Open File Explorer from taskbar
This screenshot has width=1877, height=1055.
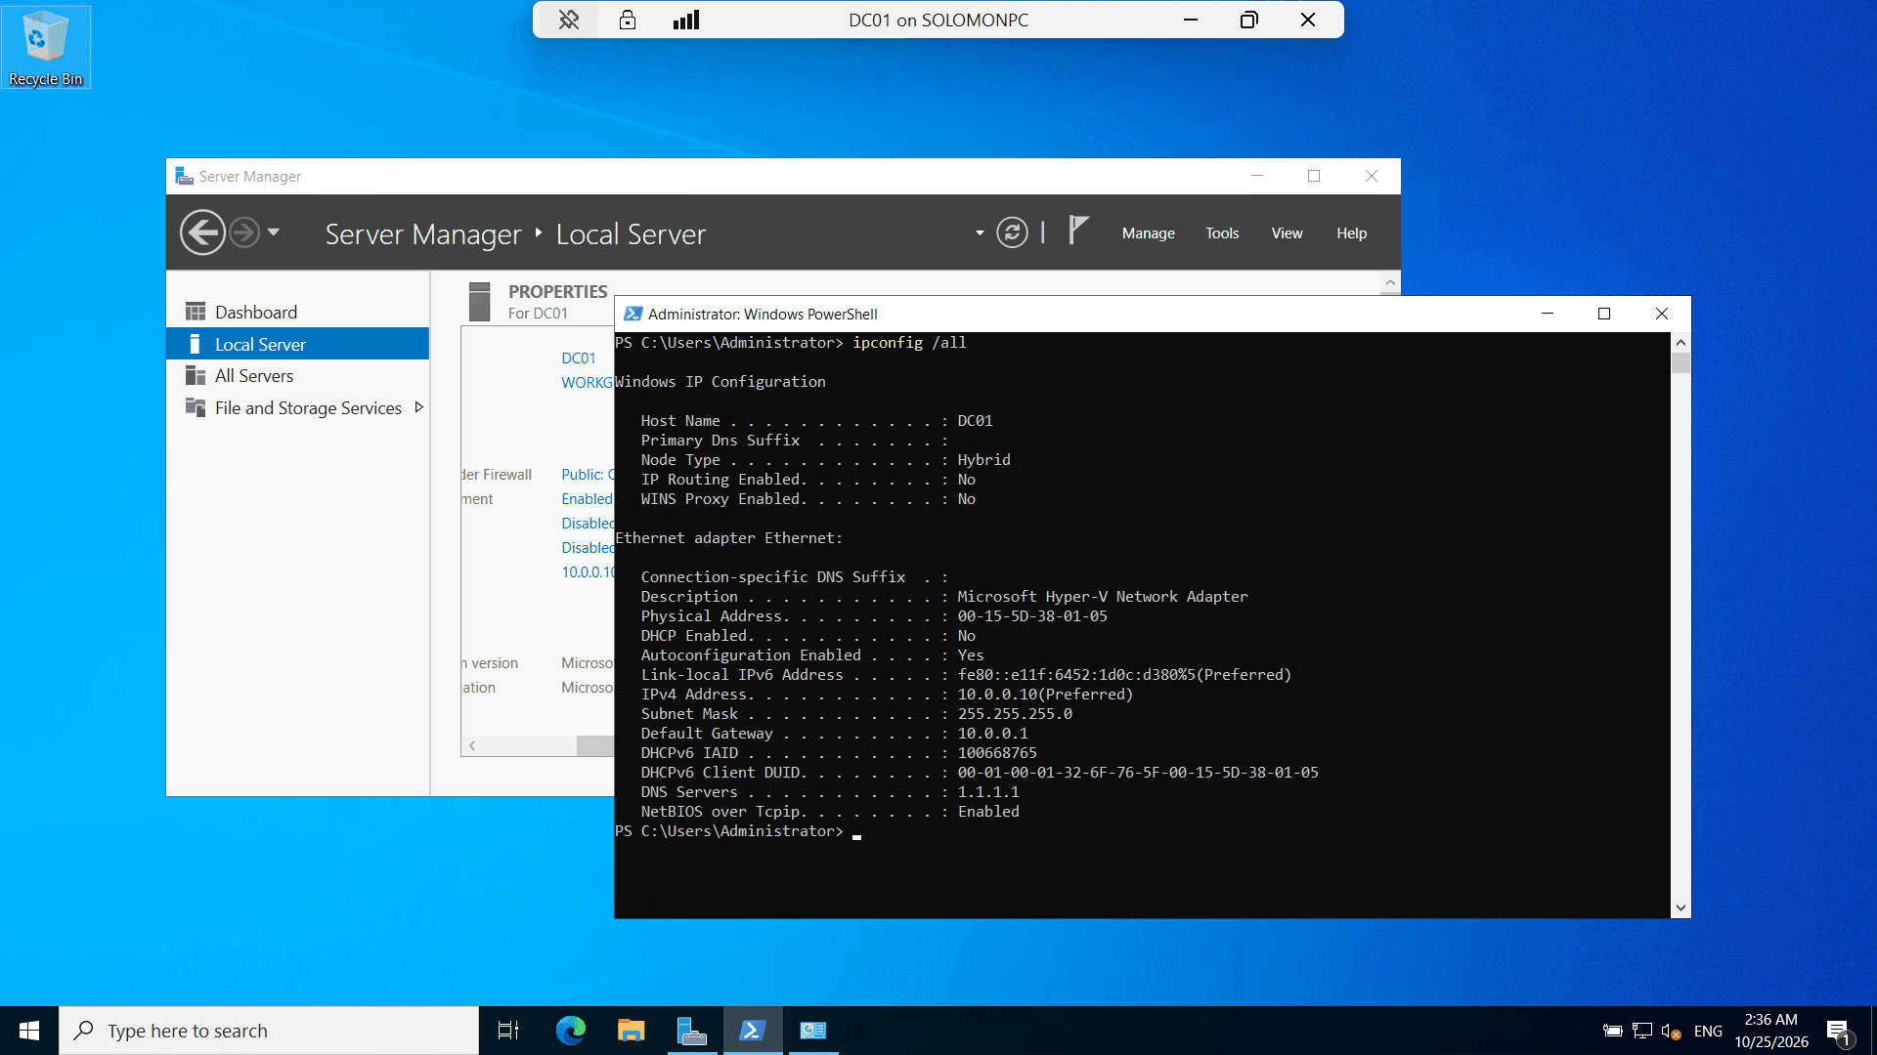click(x=632, y=1031)
